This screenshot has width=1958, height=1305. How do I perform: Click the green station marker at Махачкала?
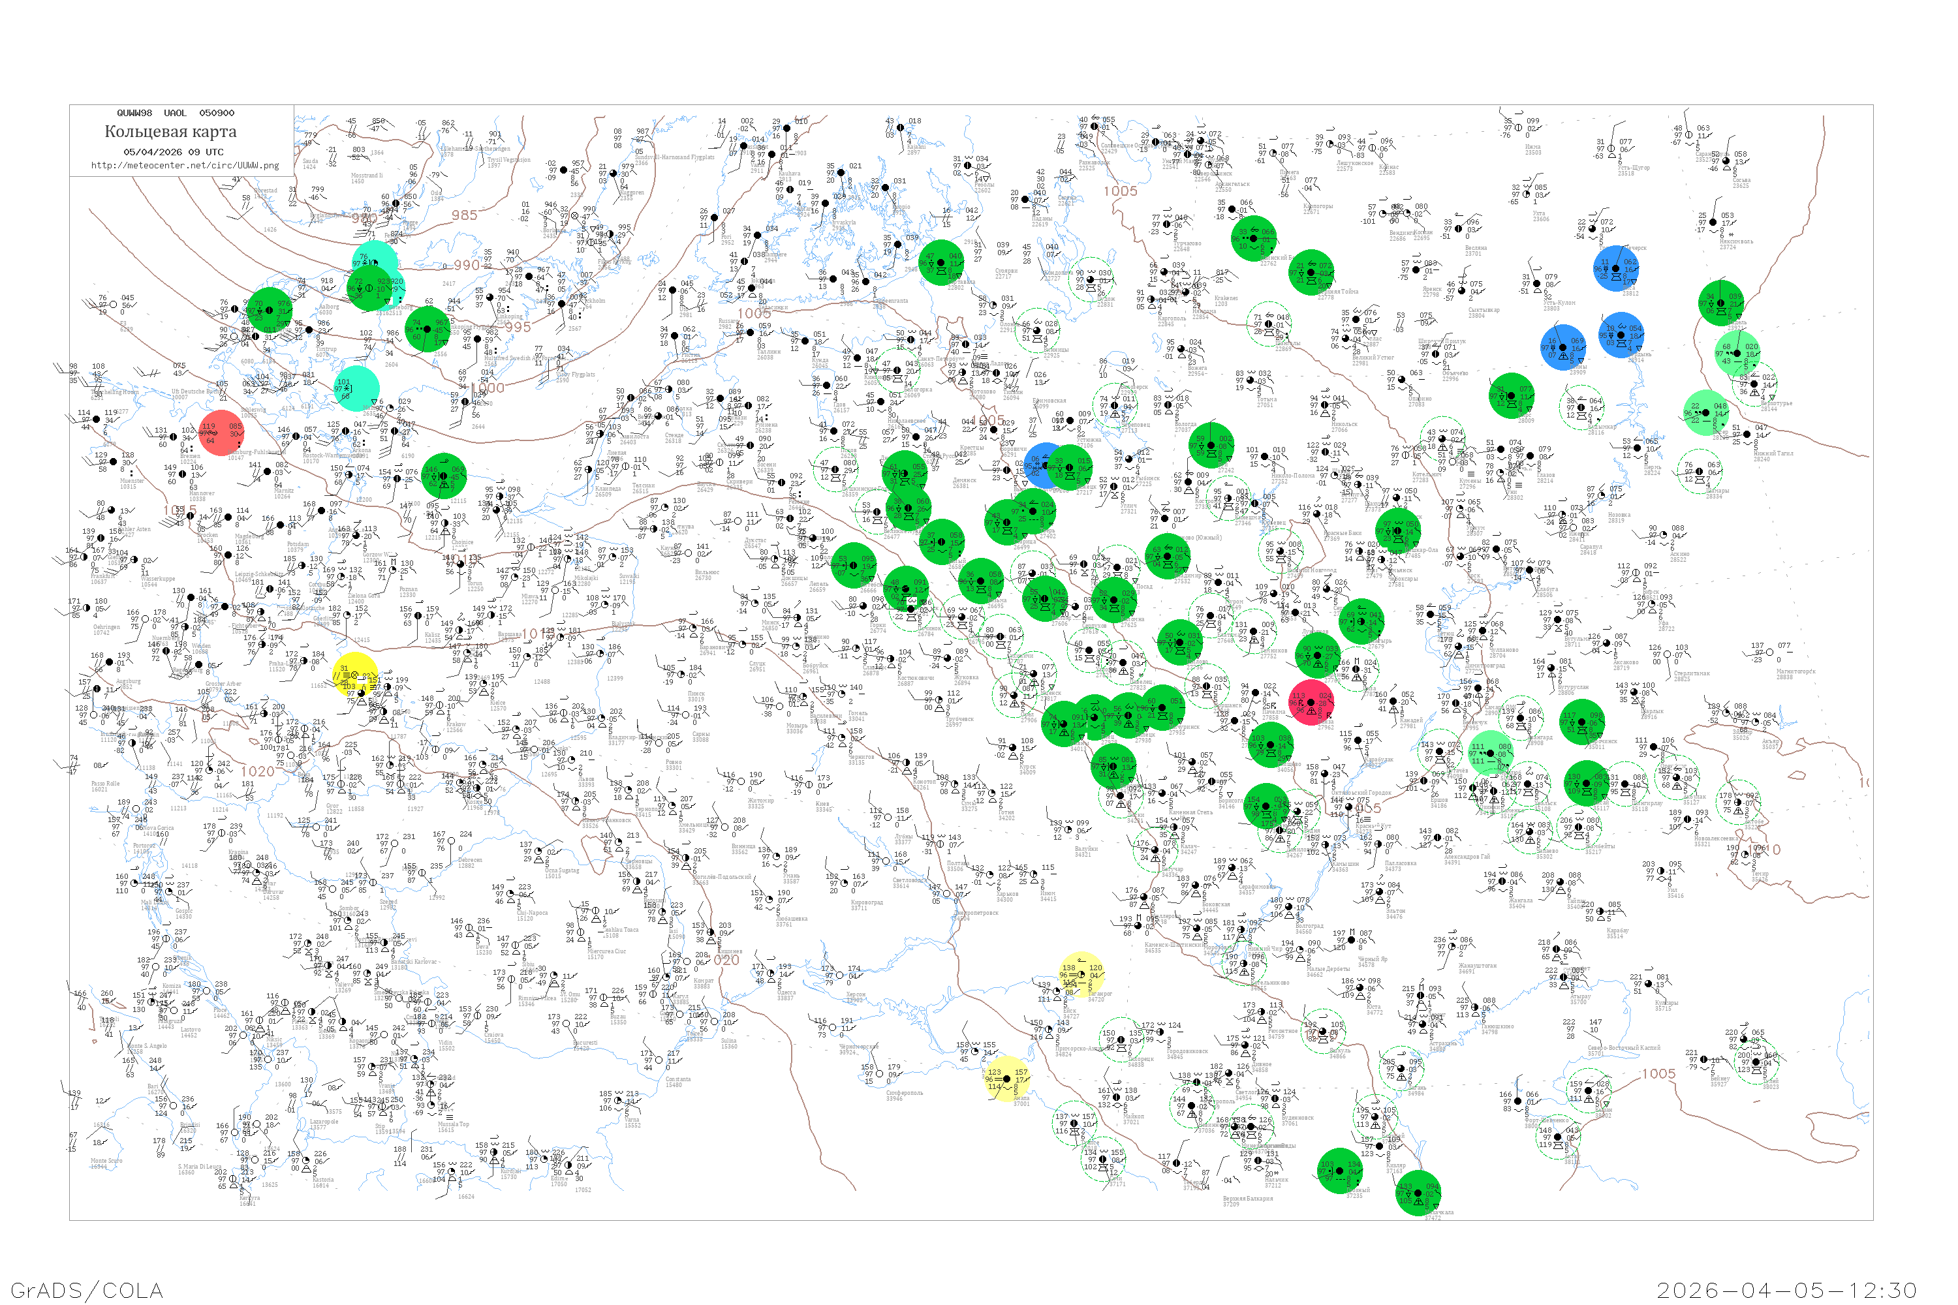click(x=1417, y=1193)
